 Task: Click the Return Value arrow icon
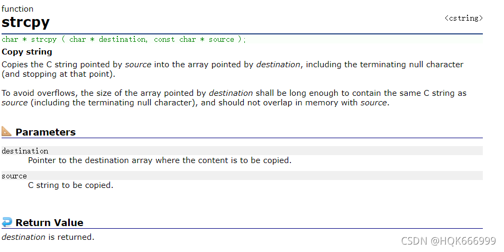[7, 222]
